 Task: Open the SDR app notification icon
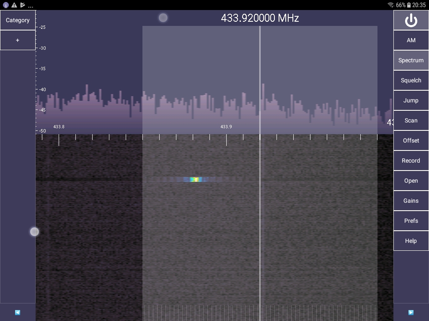tap(6, 5)
